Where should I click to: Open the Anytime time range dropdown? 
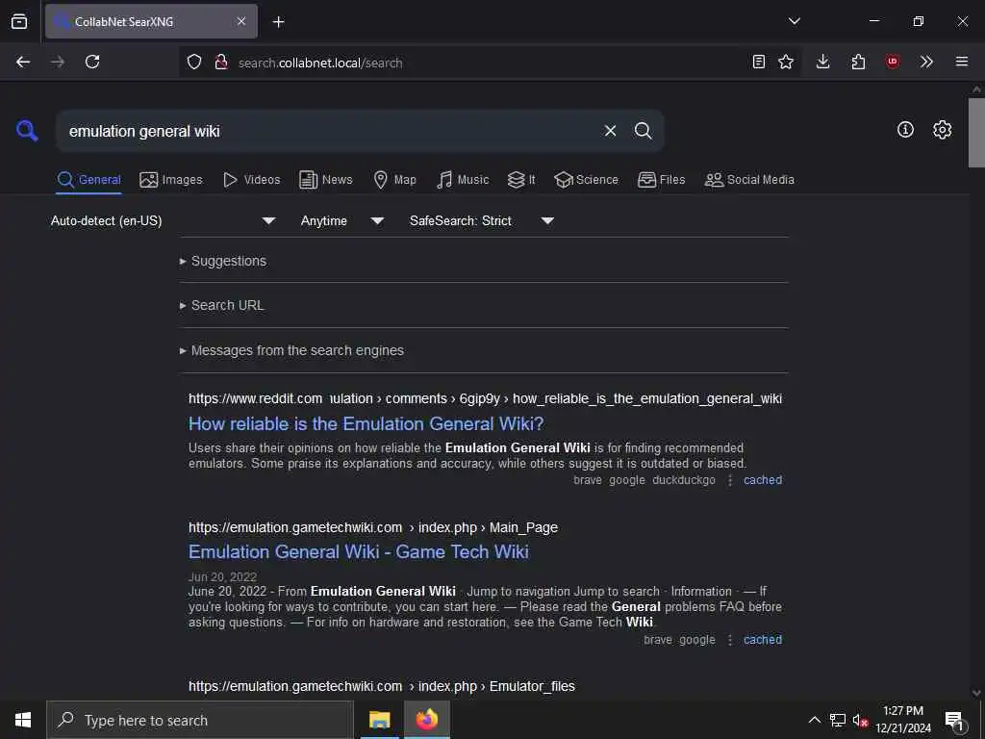pos(342,220)
